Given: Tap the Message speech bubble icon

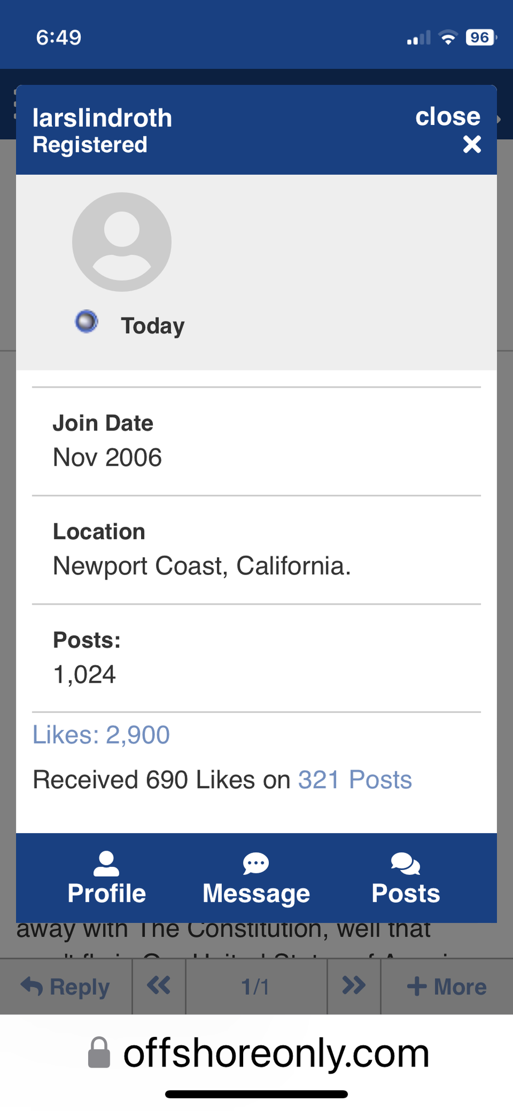Looking at the screenshot, I should (x=256, y=864).
